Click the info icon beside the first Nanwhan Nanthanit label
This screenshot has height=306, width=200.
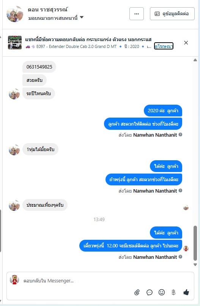click(x=180, y=134)
